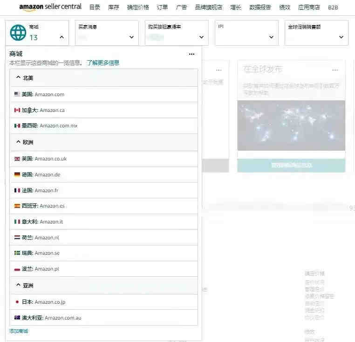Click the Poland flag icon

17,269
